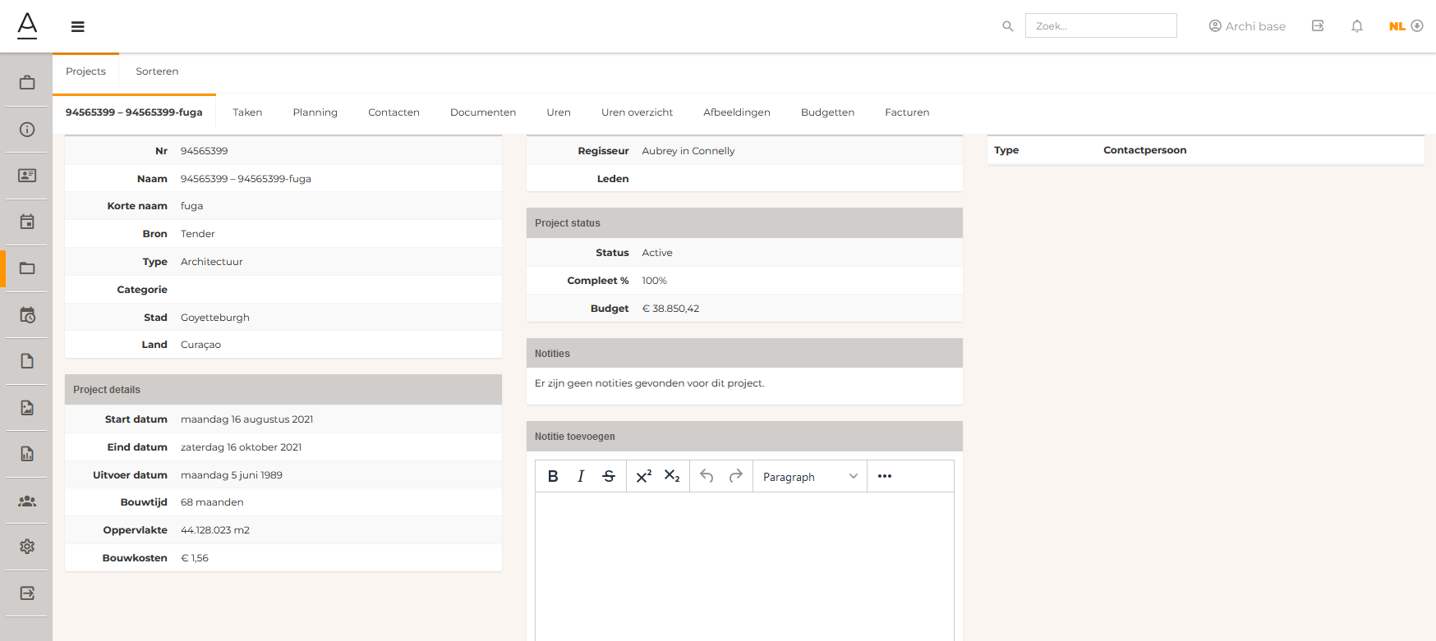Toggle italic formatting in note editor
This screenshot has width=1436, height=641.
pos(581,476)
